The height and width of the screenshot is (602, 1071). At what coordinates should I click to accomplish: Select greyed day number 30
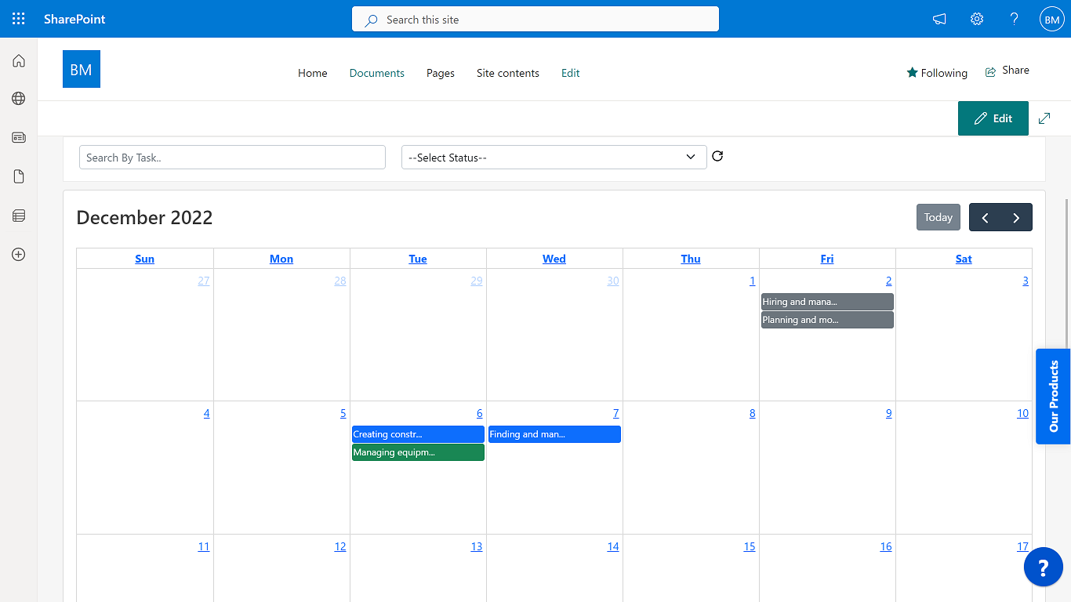tap(613, 281)
